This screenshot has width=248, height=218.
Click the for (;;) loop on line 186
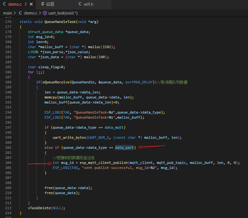[x=36, y=72]
